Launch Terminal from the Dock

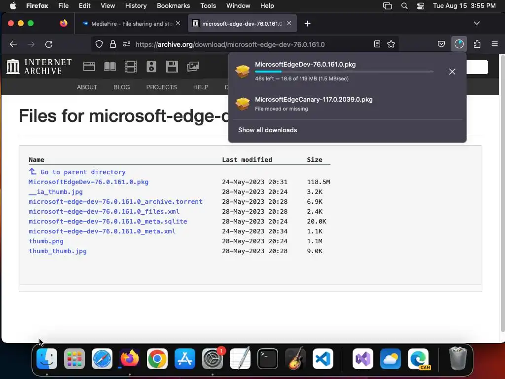[x=268, y=359]
